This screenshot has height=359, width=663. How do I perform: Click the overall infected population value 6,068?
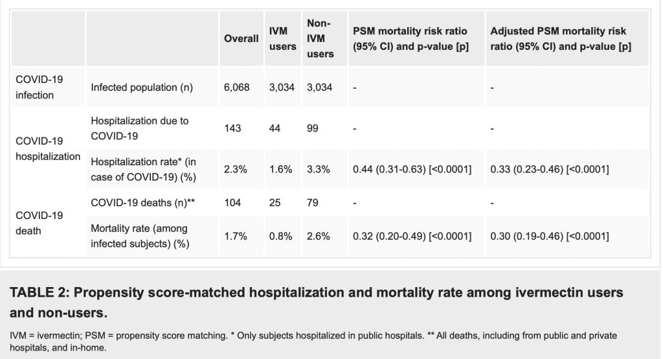point(236,87)
